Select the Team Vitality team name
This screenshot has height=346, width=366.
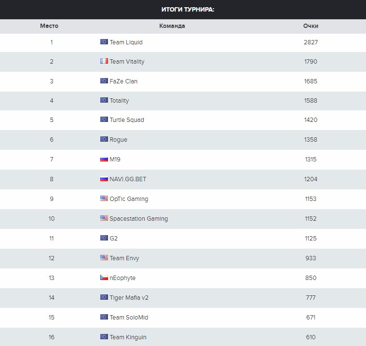coord(127,62)
